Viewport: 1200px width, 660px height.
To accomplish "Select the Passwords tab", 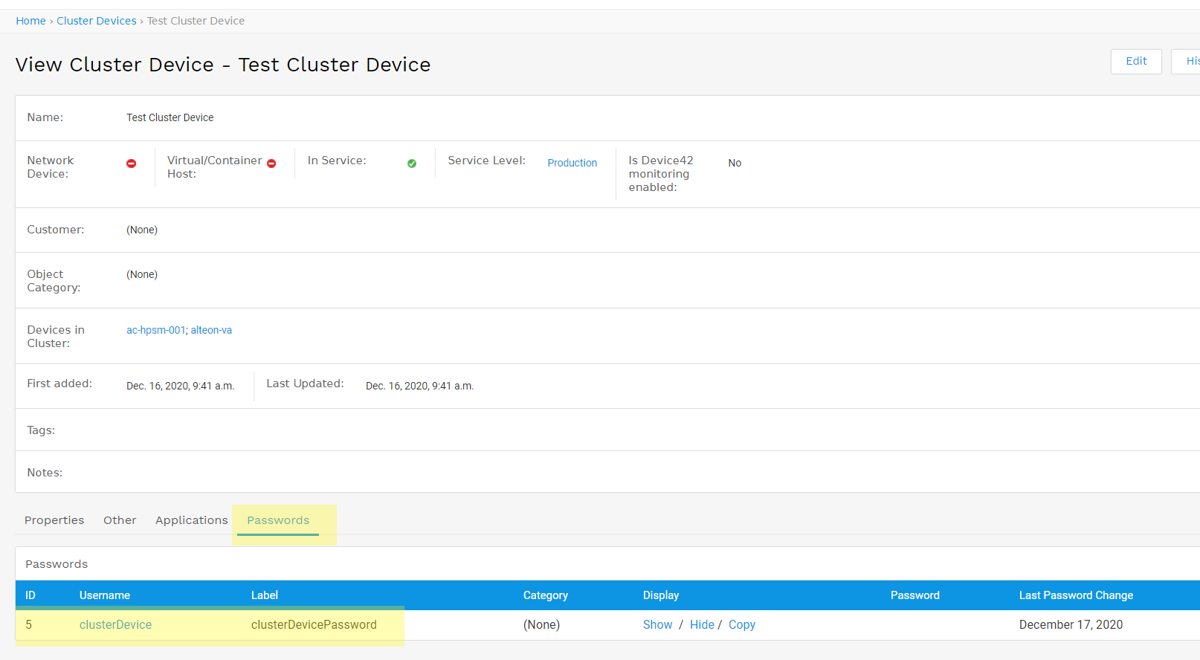I will pyautogui.click(x=278, y=520).
